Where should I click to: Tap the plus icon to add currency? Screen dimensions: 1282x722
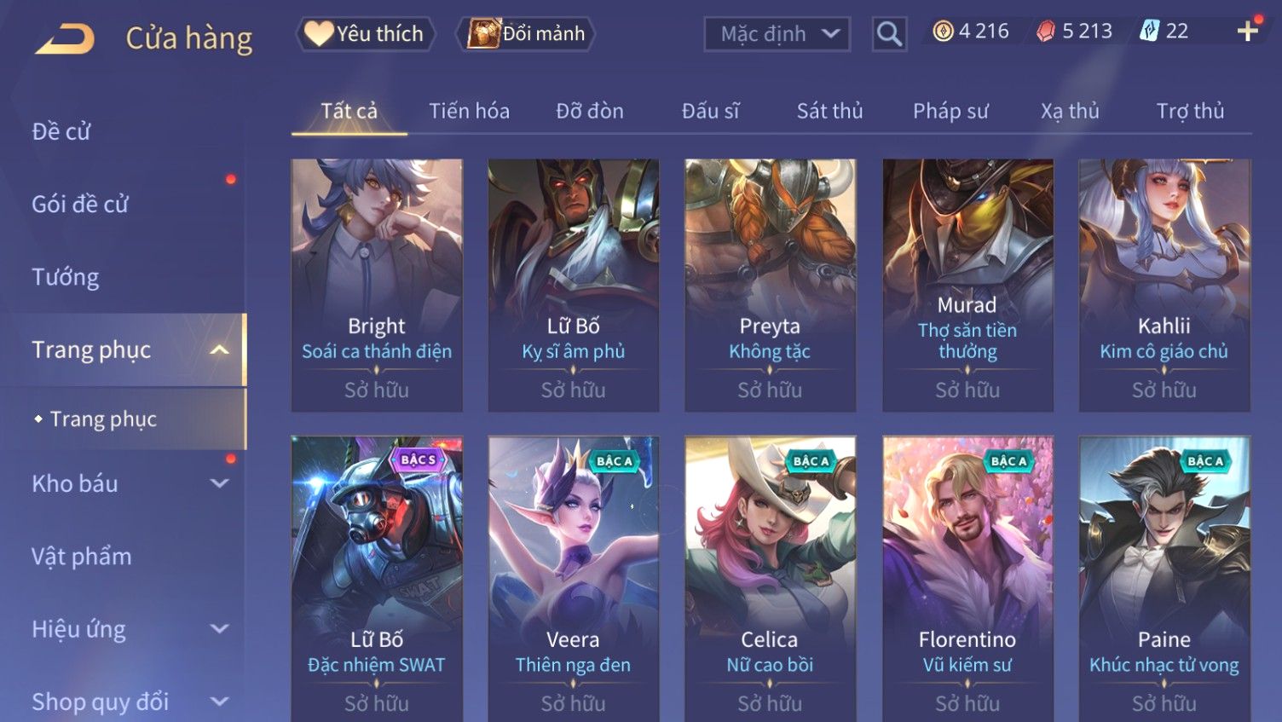1248,32
